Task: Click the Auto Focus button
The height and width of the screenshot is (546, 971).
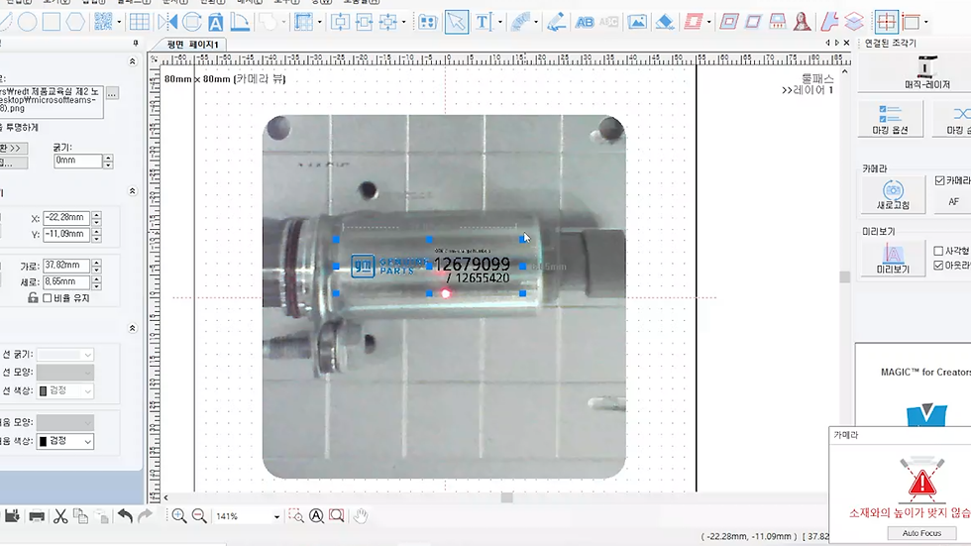Action: coord(921,533)
